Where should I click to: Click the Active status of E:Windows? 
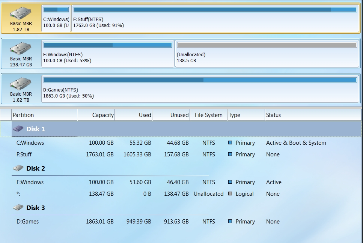[274, 182]
